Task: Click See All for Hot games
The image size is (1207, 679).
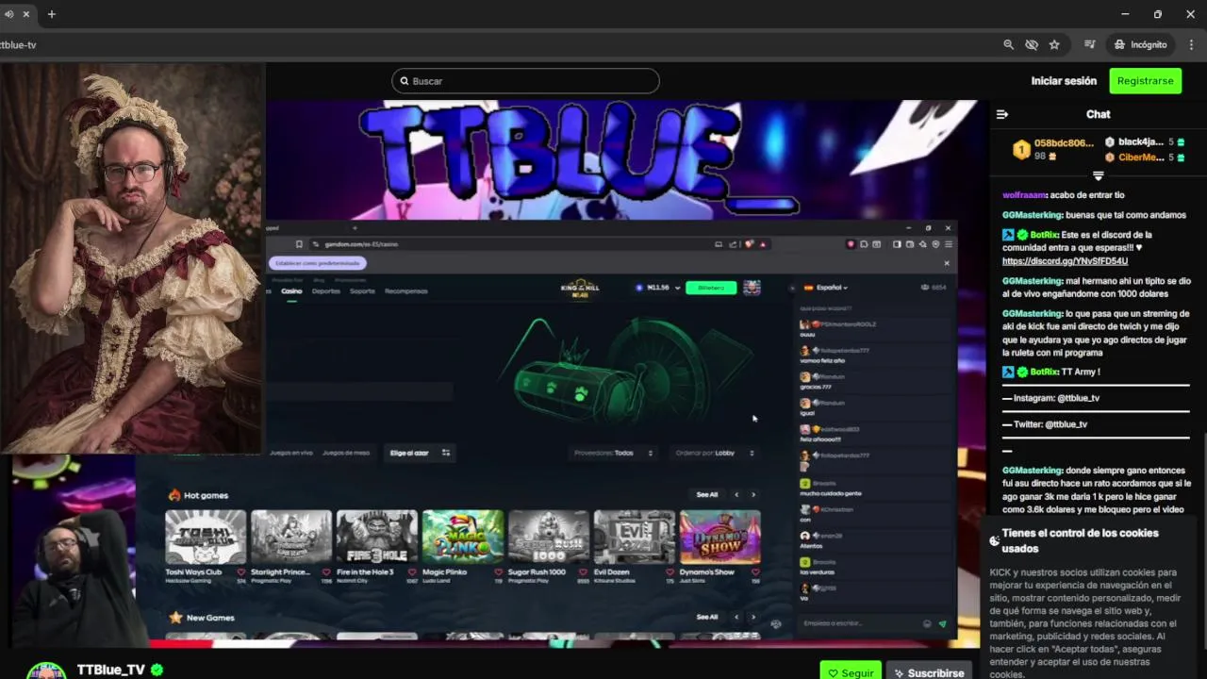Action: tap(707, 494)
